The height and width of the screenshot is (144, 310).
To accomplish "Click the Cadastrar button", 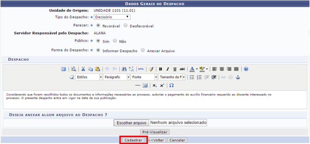I will click(133, 140).
